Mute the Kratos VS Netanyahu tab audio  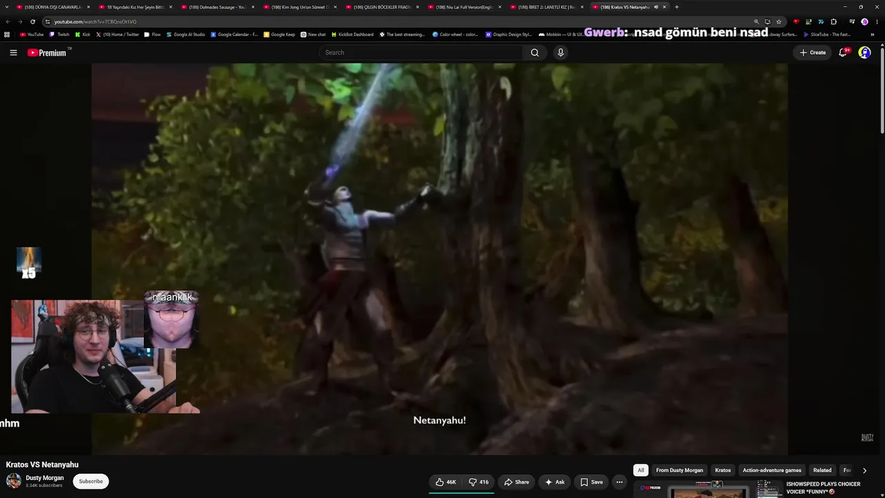click(x=655, y=7)
